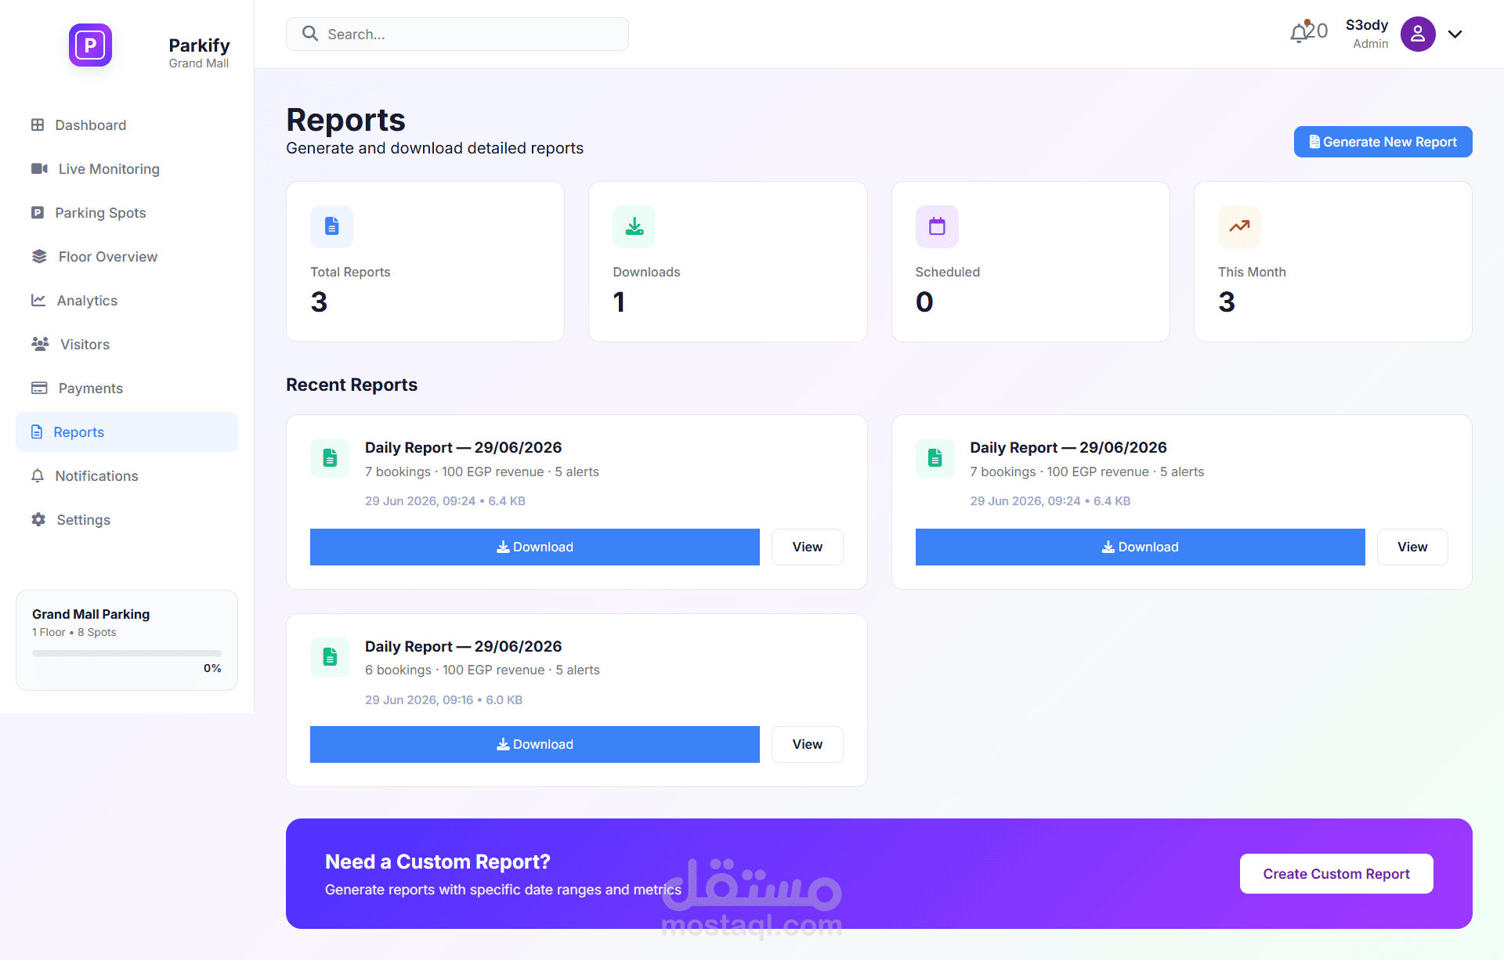Click the '29 Jun 2026, 09:16 • 6.0 KB' text
The width and height of the screenshot is (1504, 961).
coord(443,699)
